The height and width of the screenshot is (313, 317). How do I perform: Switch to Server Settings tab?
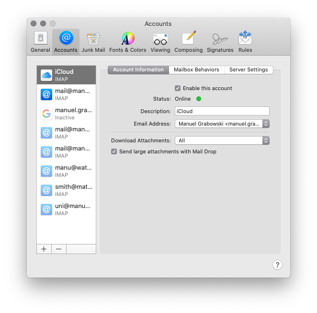(x=249, y=70)
